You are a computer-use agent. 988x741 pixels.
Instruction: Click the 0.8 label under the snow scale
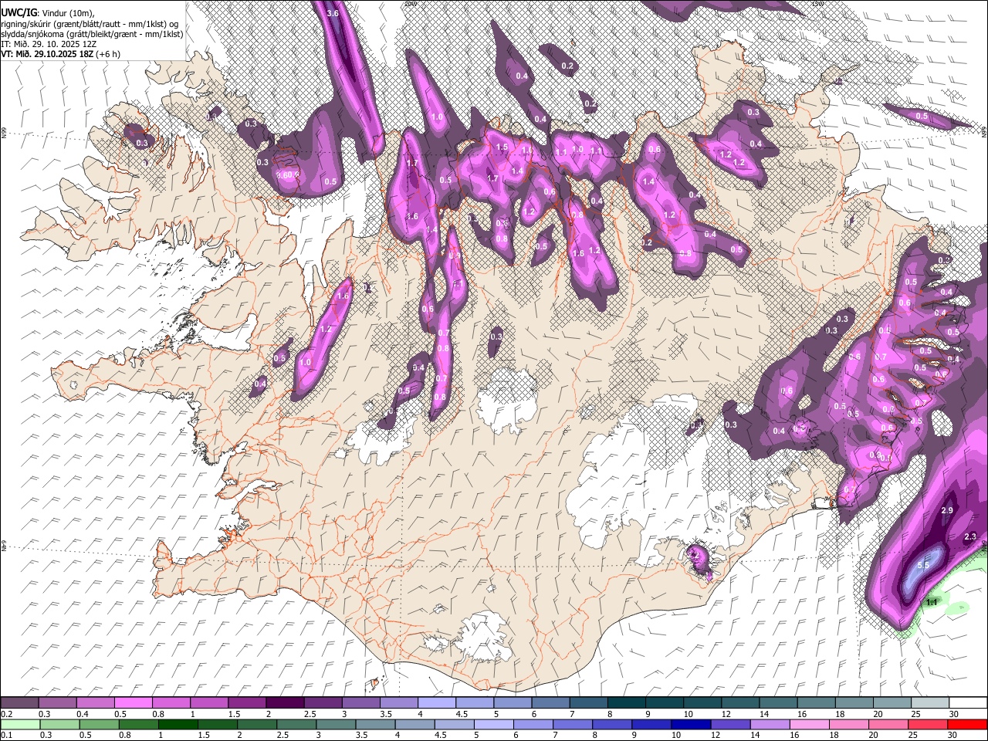158,714
